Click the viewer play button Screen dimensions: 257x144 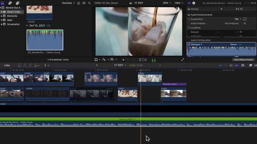point(123,60)
